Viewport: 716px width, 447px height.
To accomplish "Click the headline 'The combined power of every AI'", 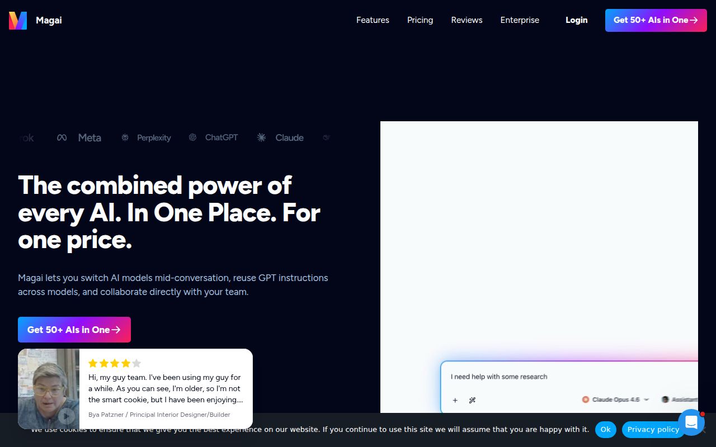I will pyautogui.click(x=169, y=212).
